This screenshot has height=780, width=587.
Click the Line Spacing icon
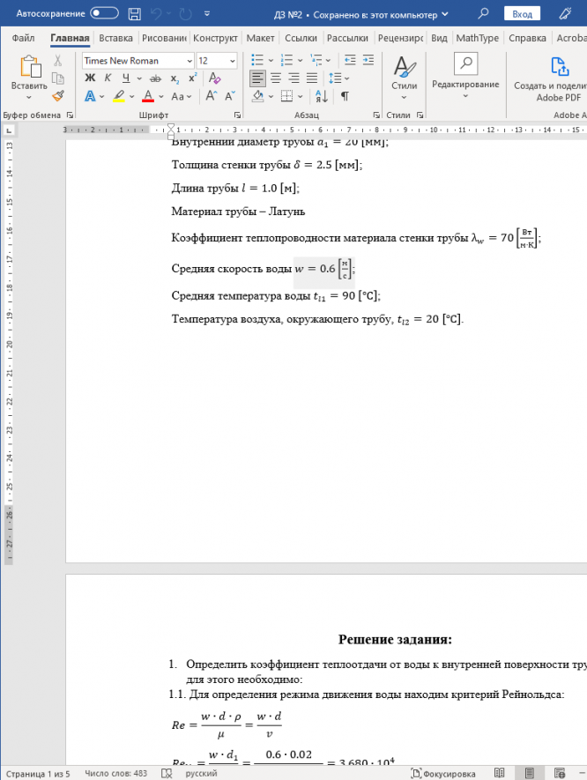(x=335, y=78)
